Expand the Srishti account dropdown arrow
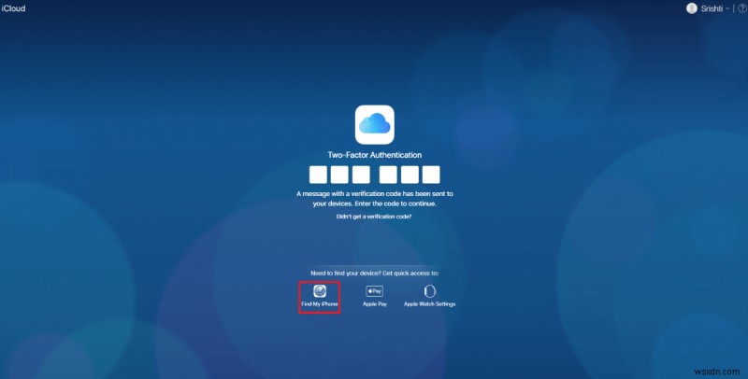The height and width of the screenshot is (379, 748). point(727,9)
